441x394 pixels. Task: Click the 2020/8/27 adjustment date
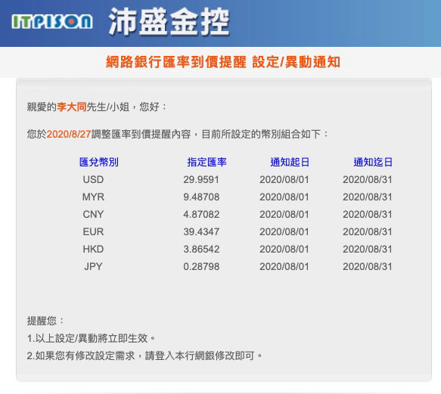(x=69, y=134)
